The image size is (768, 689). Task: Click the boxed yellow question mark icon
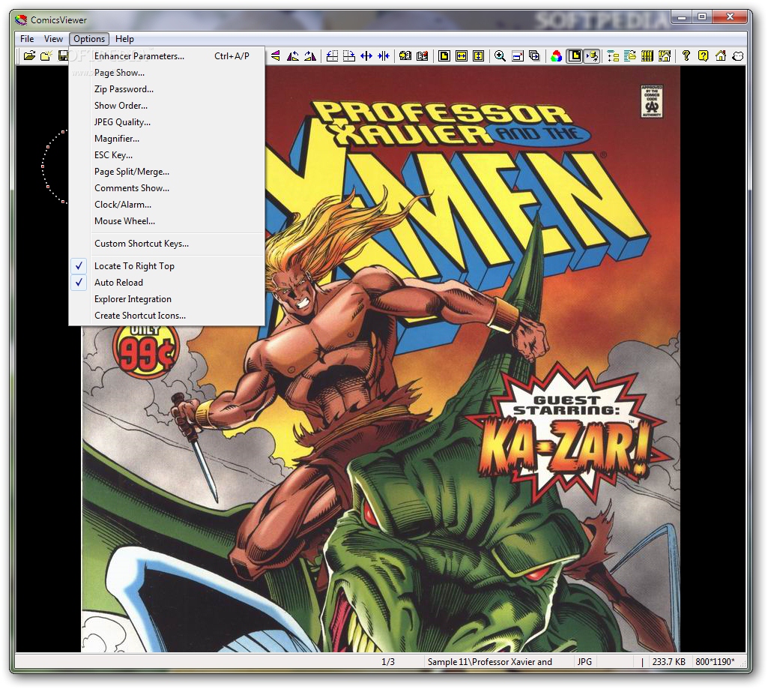[x=704, y=56]
